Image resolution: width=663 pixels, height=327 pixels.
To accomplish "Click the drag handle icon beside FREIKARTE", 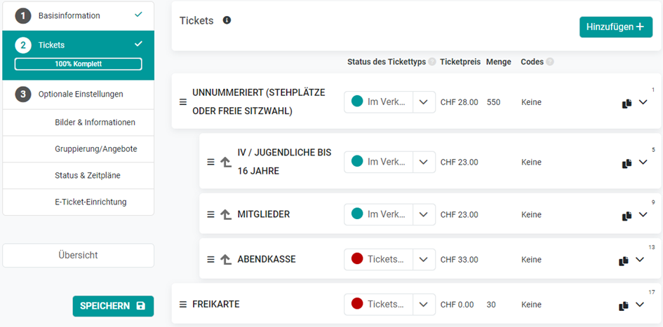I will [x=182, y=304].
